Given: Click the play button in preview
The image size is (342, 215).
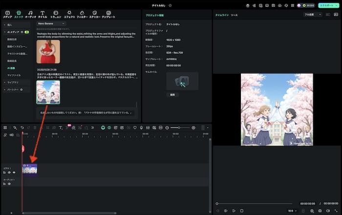Looking at the screenshot, I should [x=234, y=211].
